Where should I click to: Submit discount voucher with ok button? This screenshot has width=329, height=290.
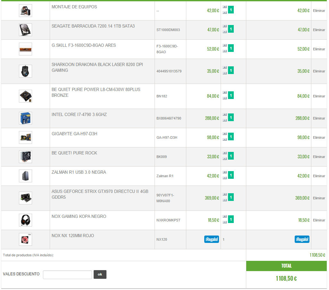coord(100,274)
